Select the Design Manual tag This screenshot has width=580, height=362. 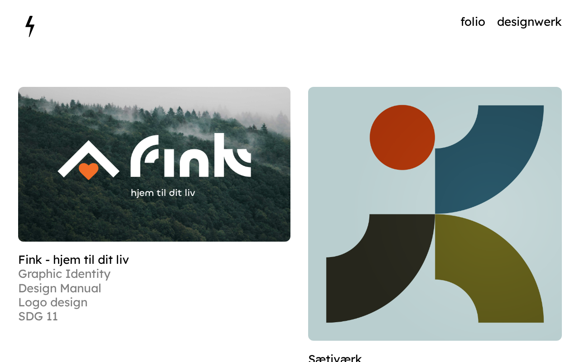(60, 288)
